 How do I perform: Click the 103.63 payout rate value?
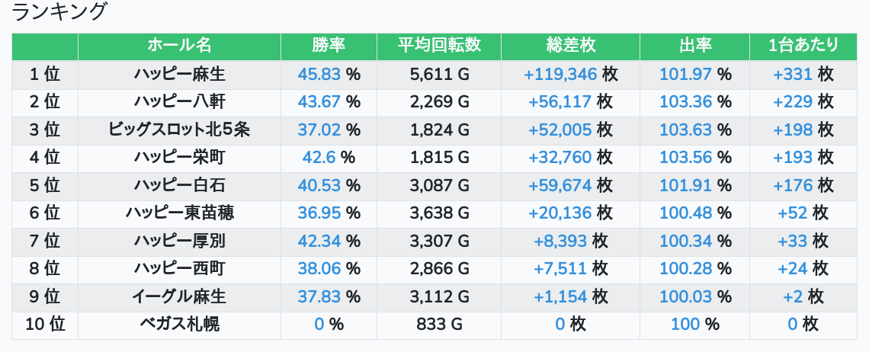pos(685,130)
